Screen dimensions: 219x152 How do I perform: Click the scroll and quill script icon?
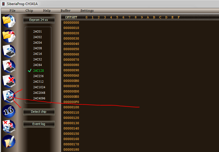point(9,141)
